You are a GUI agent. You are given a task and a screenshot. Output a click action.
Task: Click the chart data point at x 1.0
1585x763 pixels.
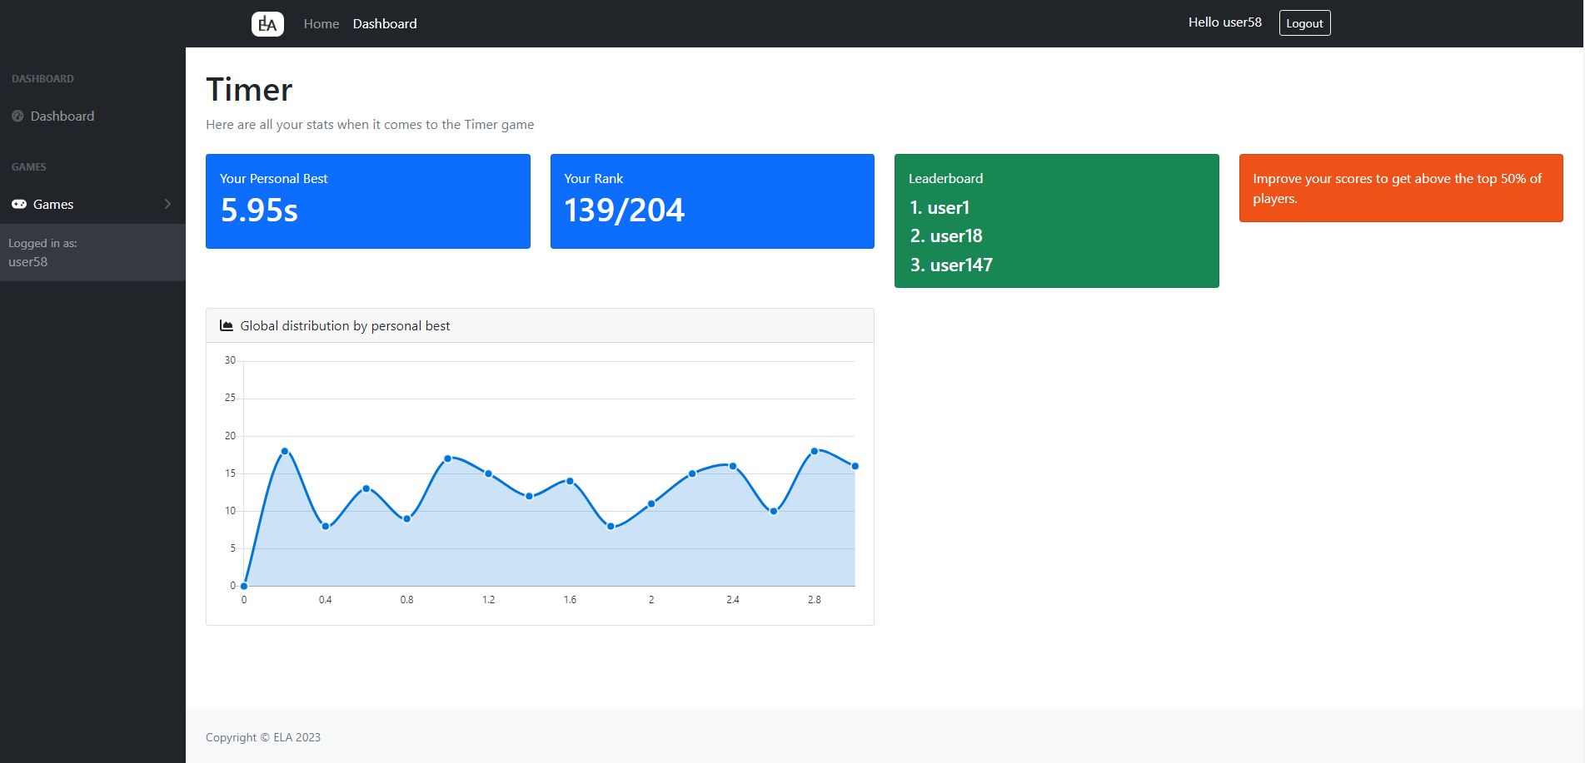click(x=448, y=458)
